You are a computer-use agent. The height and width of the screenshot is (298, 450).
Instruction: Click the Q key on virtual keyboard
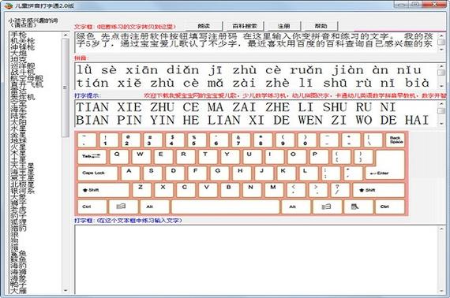(119, 156)
